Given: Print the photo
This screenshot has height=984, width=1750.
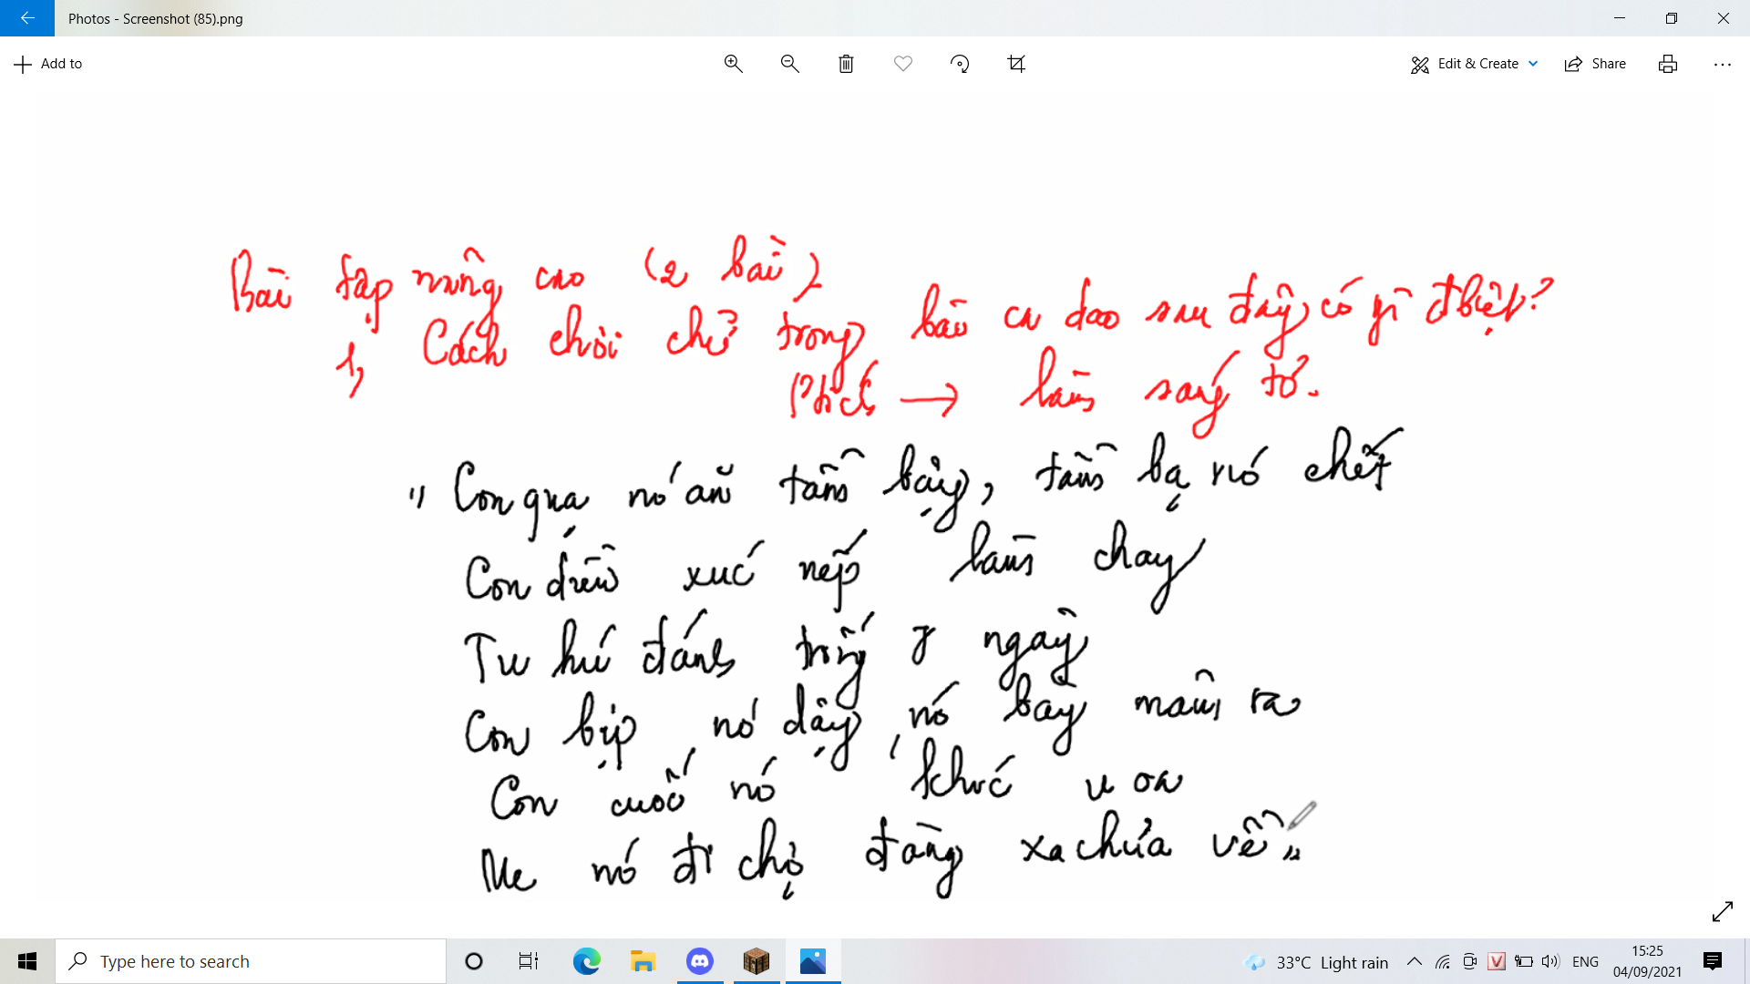Looking at the screenshot, I should click(x=1668, y=64).
